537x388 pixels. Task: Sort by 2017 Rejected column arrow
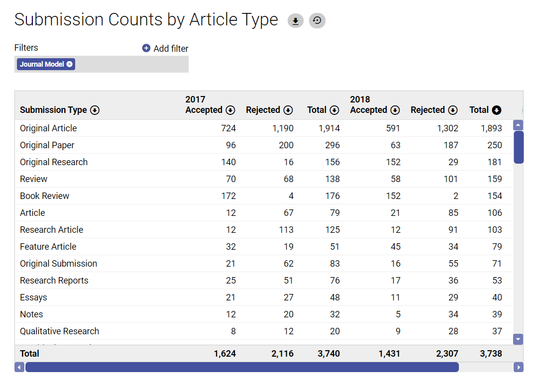[288, 110]
